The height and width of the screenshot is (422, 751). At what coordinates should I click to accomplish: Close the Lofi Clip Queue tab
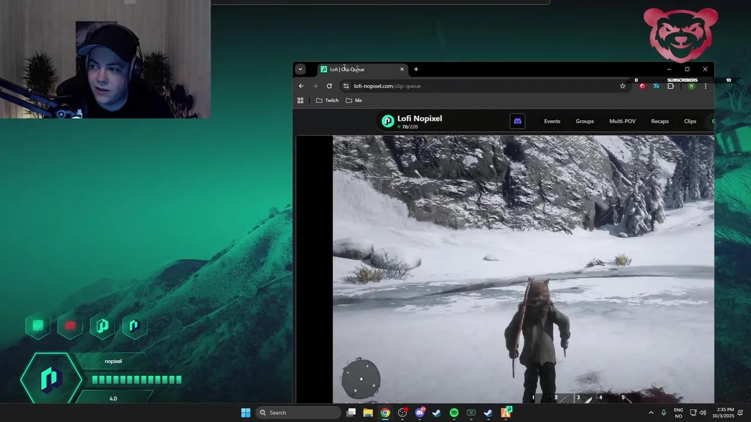pyautogui.click(x=402, y=69)
